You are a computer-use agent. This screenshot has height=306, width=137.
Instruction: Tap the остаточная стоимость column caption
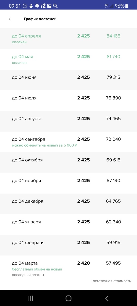pos(112,281)
